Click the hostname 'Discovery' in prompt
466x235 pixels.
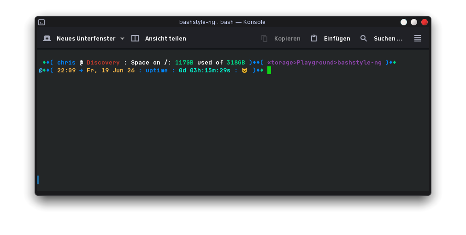coord(103,63)
